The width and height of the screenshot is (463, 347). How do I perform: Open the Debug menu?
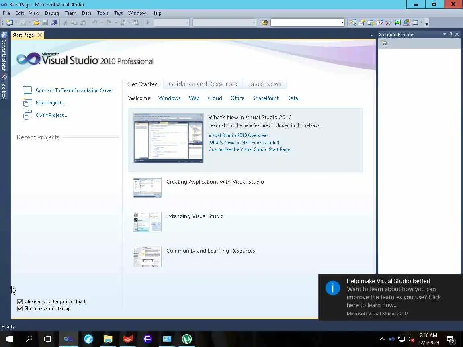pos(52,13)
